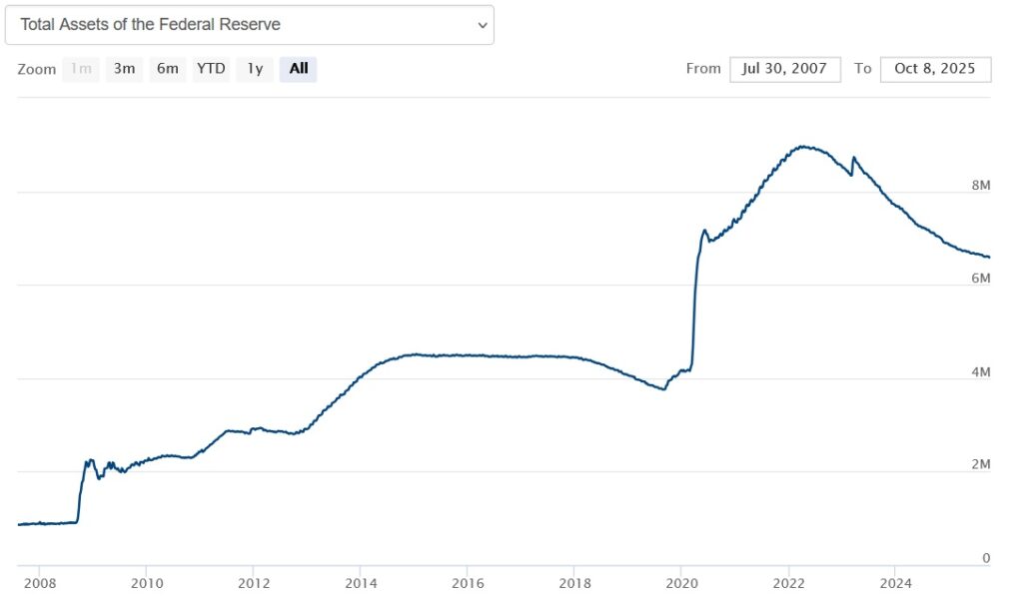Click the "8M" y-axis label
This screenshot has height=603, width=1023.
[983, 185]
